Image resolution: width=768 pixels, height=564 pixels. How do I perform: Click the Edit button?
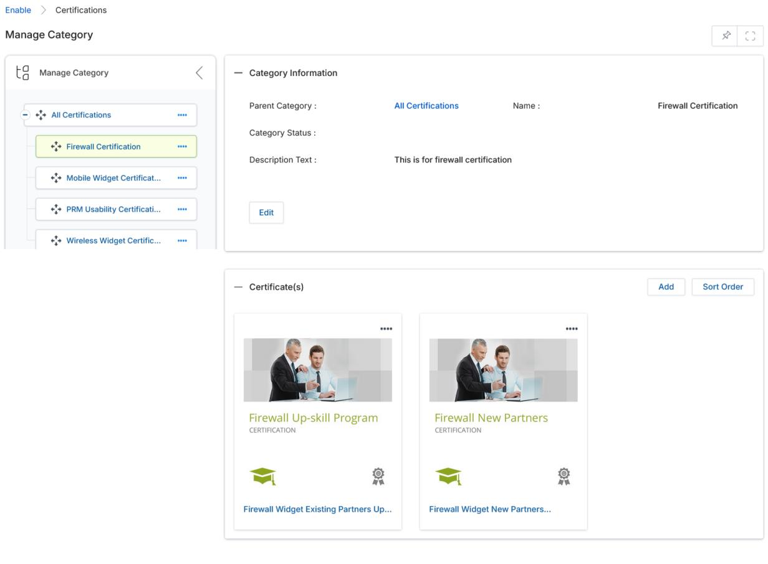(x=266, y=212)
